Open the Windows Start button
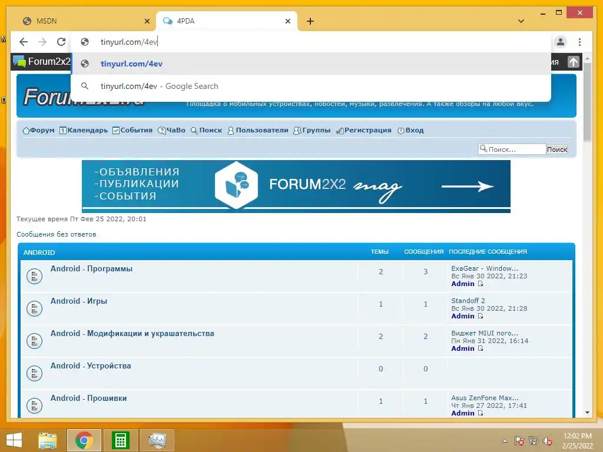 click(x=14, y=440)
